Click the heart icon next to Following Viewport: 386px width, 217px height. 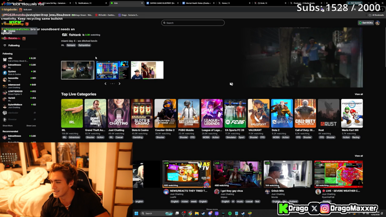coord(5,45)
